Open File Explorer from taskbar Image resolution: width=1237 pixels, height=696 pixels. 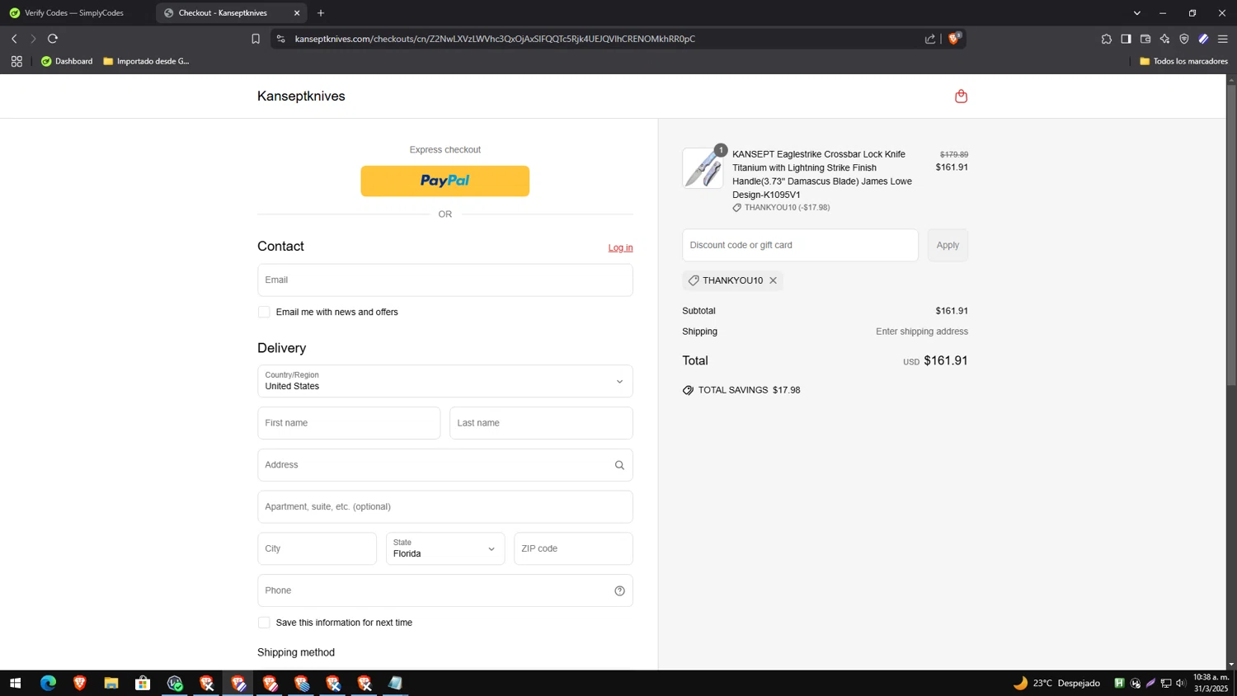[111, 683]
